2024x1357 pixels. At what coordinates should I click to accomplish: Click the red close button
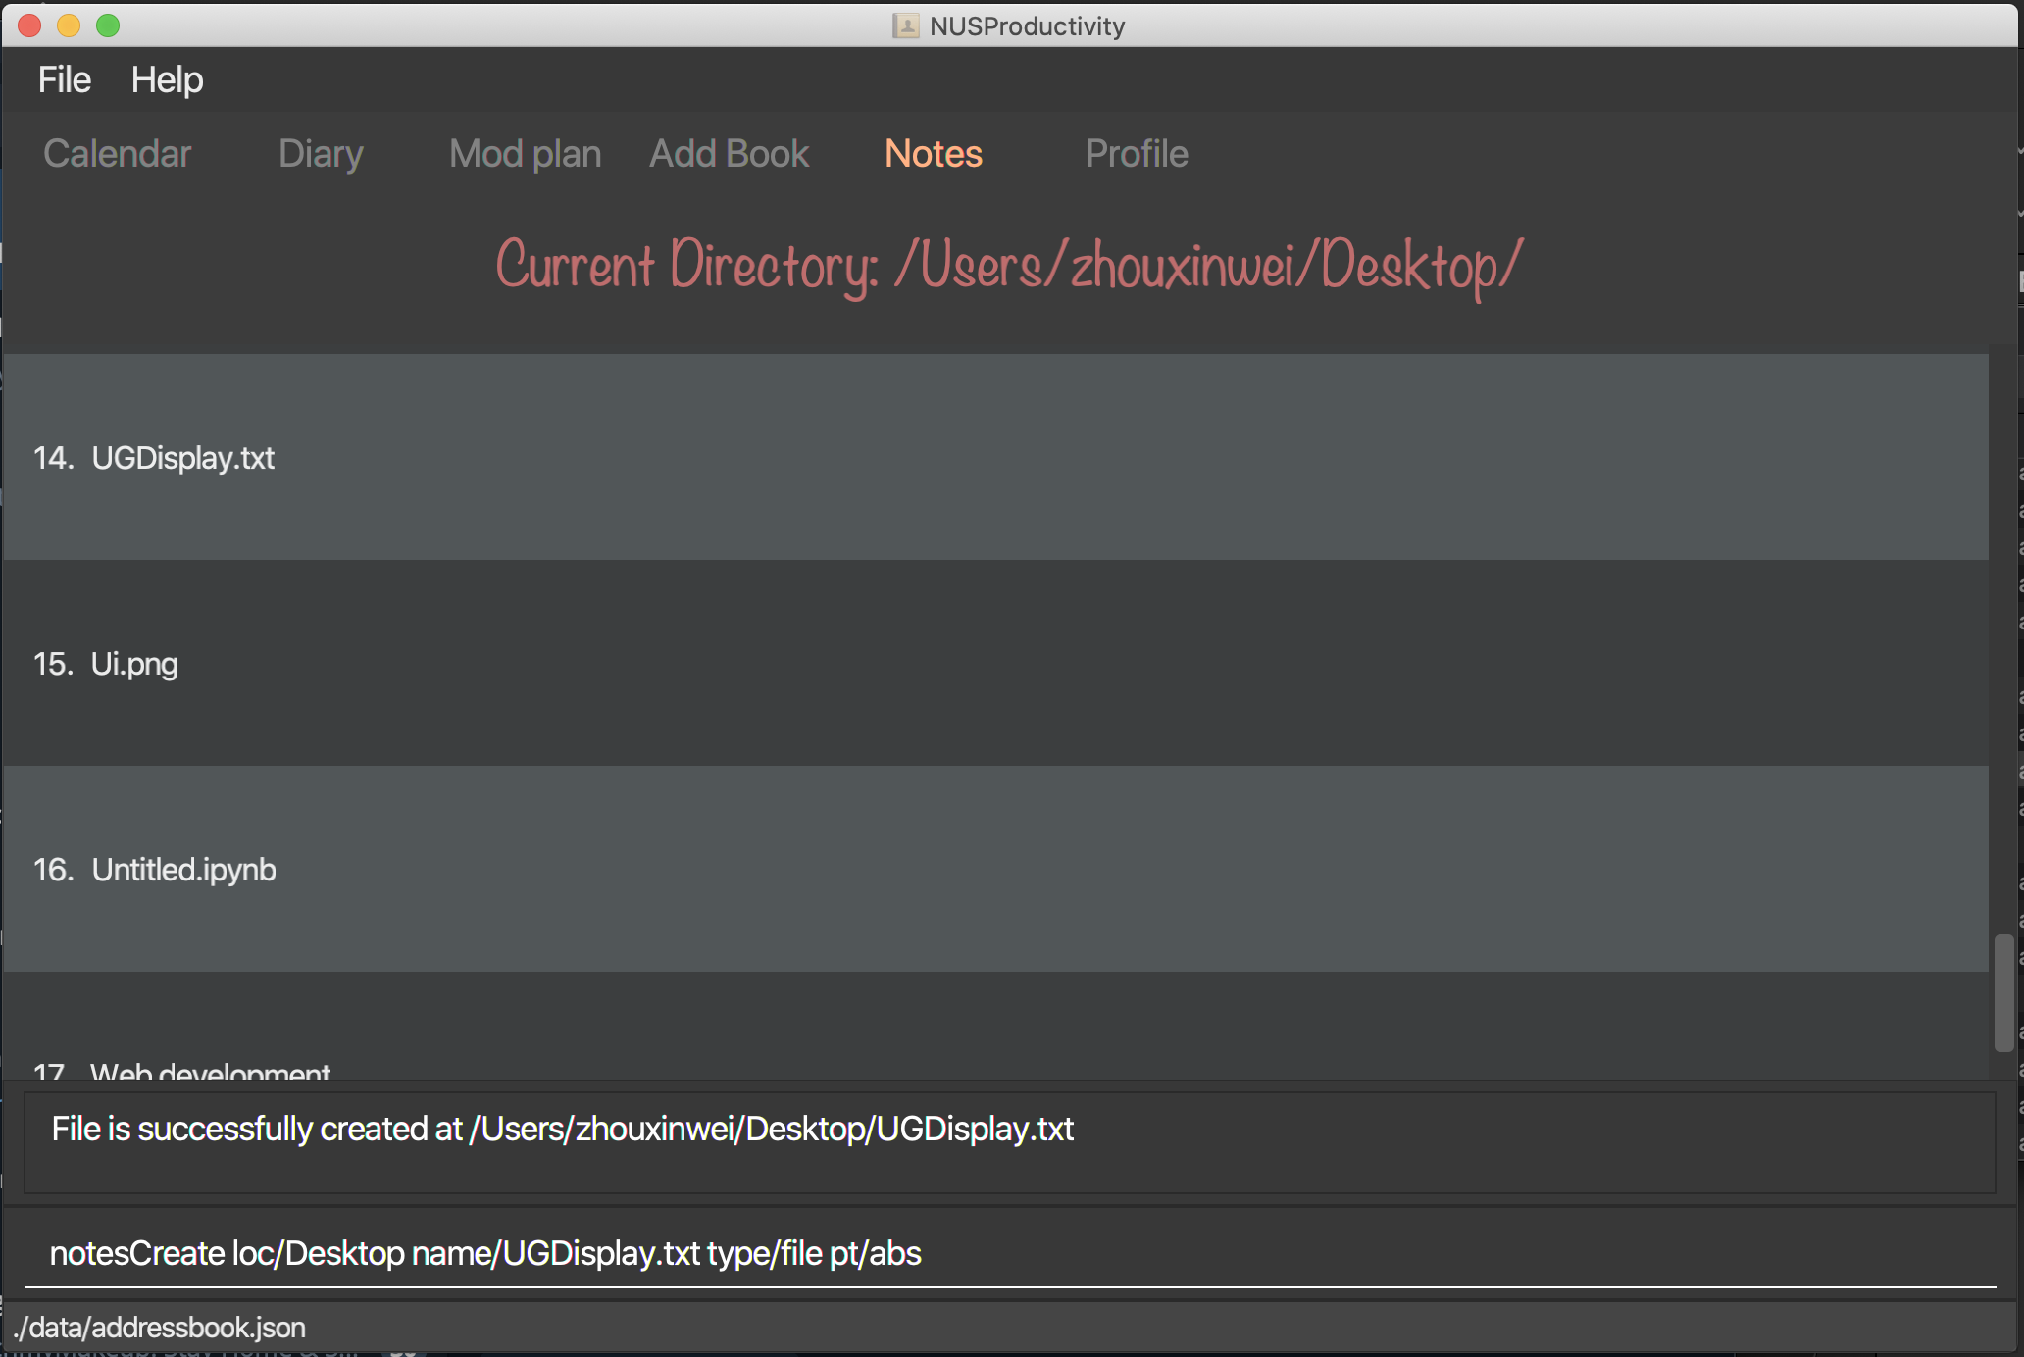click(x=28, y=25)
